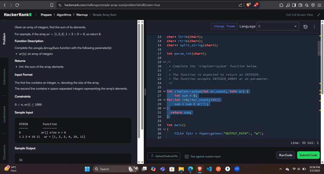Click the return sum line in editor
The height and width of the screenshot is (174, 324).
[181, 112]
